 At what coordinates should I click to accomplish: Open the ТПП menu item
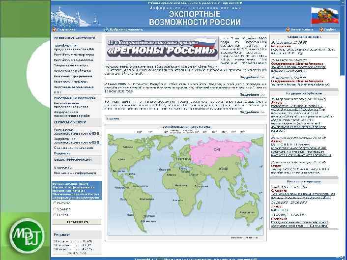[57, 92]
